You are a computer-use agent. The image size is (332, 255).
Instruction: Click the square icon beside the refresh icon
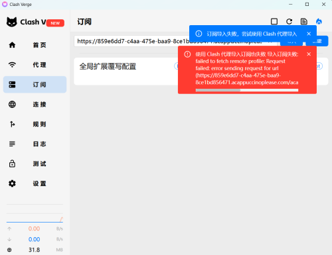(x=274, y=22)
